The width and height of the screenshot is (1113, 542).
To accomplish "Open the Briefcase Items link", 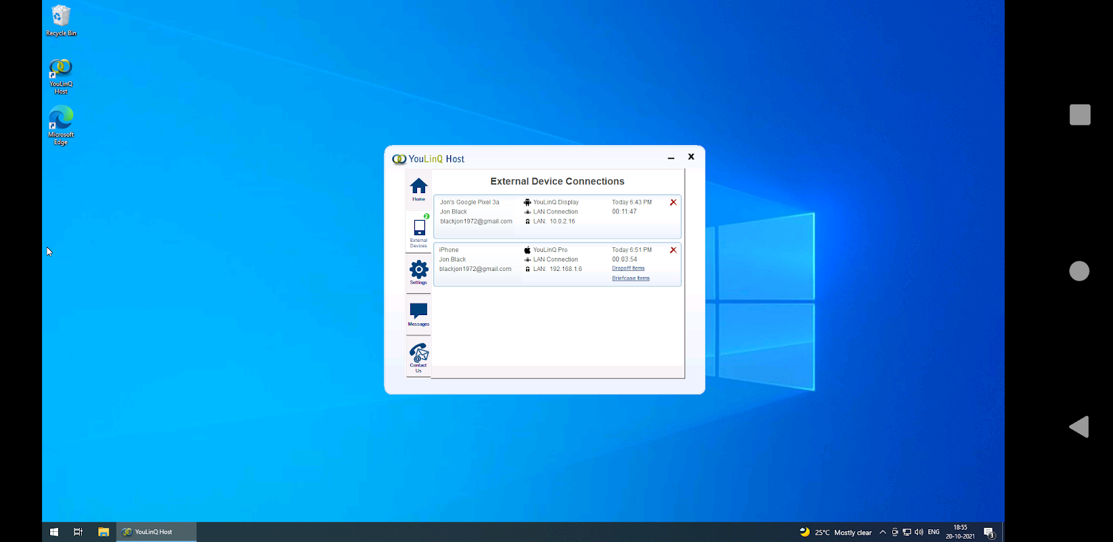I will 630,278.
